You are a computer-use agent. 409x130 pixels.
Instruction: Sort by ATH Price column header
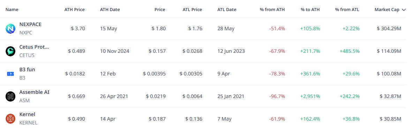tap(75, 10)
